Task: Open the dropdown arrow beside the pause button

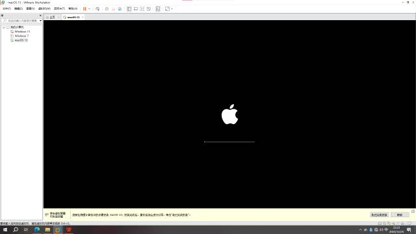Action: [x=89, y=8]
